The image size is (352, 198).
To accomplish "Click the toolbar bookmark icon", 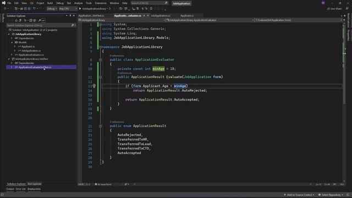I will [x=151, y=9].
